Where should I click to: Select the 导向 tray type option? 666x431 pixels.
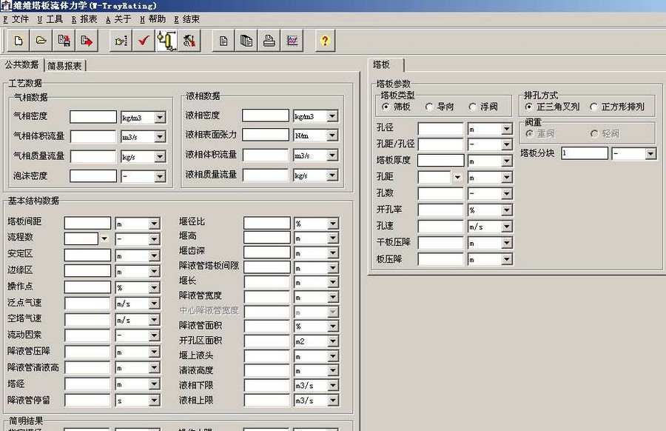[x=429, y=106]
